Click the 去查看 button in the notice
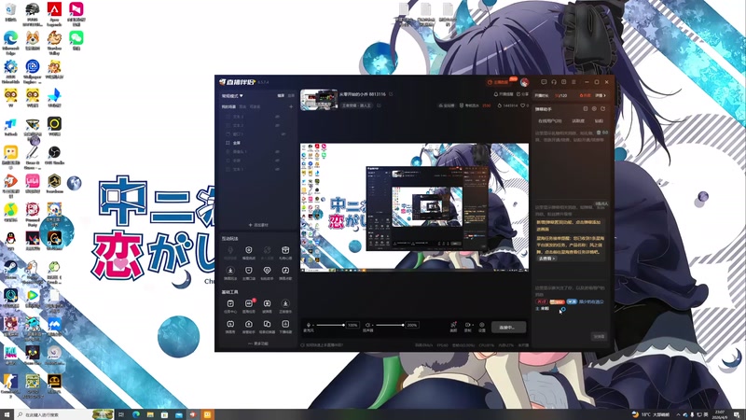746x420 pixels. (x=546, y=259)
